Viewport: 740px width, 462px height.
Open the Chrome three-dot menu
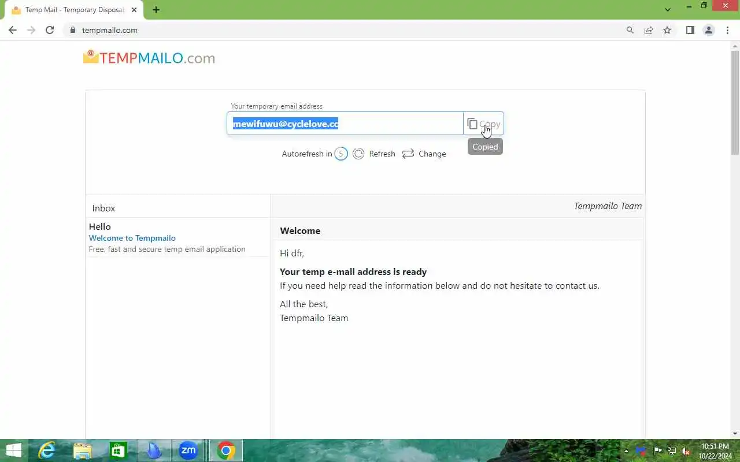click(727, 30)
